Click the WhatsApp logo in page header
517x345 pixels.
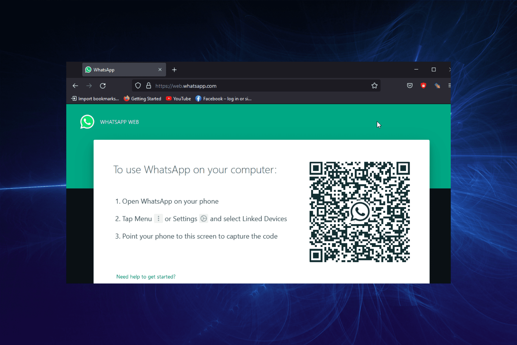coord(87,122)
